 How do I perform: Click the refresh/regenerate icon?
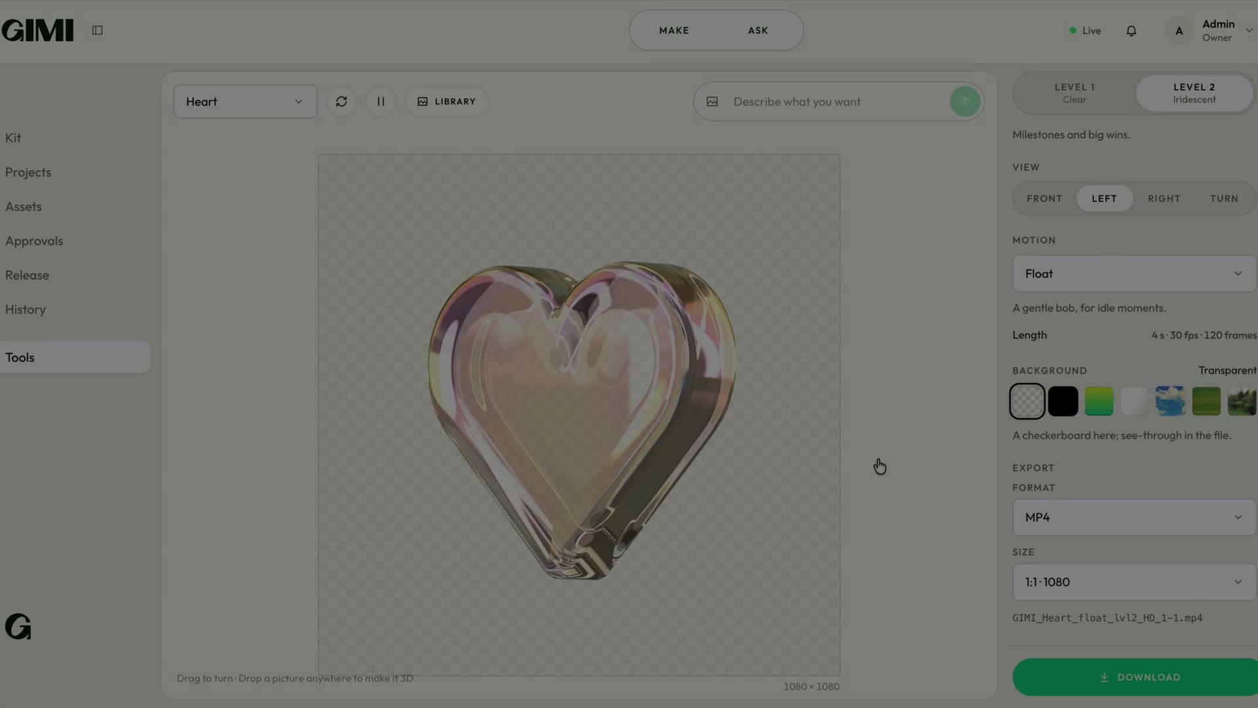pyautogui.click(x=341, y=102)
